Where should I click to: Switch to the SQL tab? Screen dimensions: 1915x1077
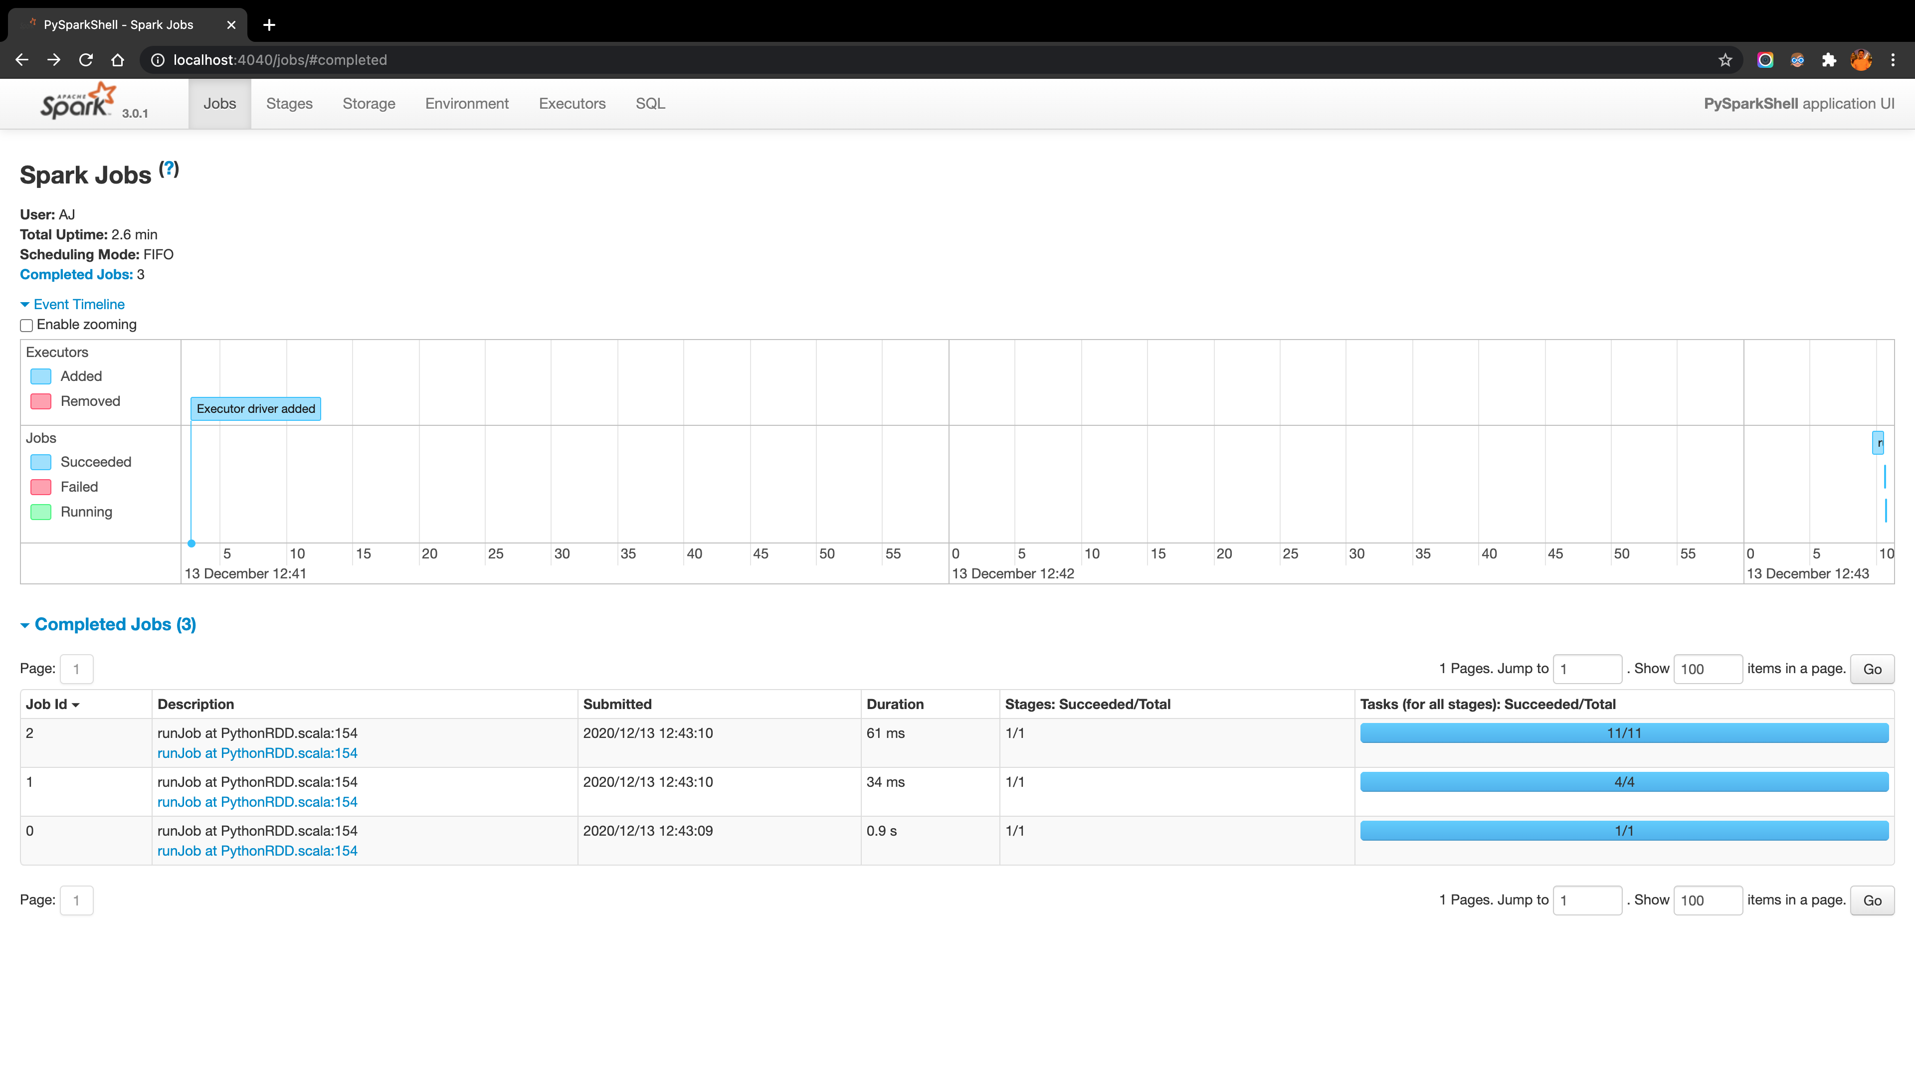pyautogui.click(x=650, y=103)
